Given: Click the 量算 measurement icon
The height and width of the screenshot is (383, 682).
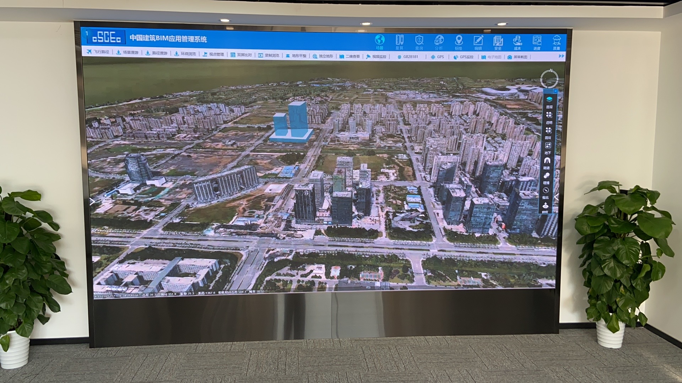Looking at the screenshot, I should tap(400, 40).
